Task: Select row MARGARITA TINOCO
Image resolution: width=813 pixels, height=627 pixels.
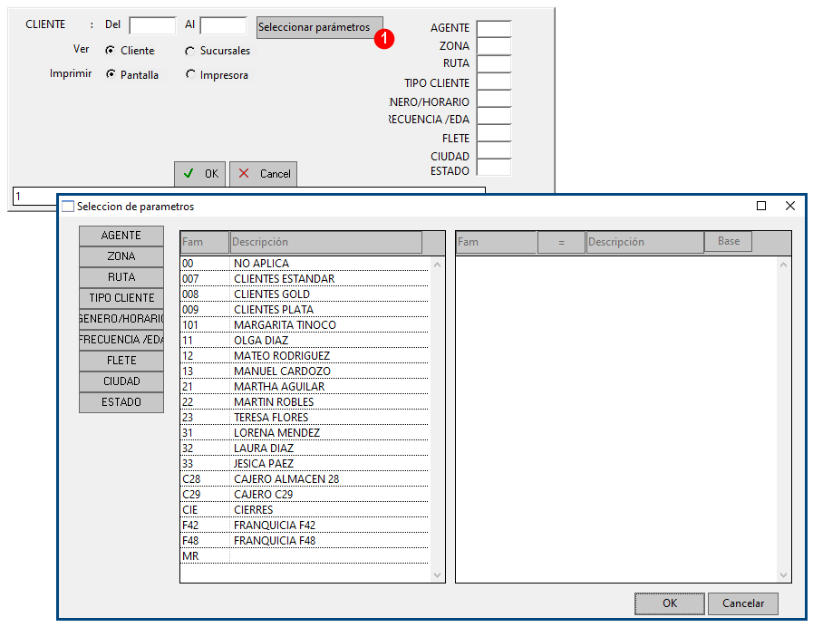Action: 305,325
